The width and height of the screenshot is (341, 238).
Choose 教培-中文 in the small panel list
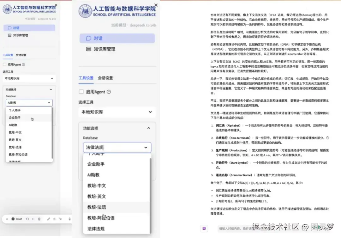(x=29, y=132)
